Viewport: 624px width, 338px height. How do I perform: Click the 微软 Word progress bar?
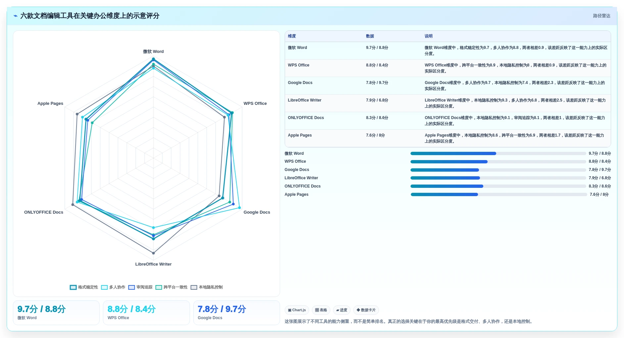pyautogui.click(x=498, y=153)
